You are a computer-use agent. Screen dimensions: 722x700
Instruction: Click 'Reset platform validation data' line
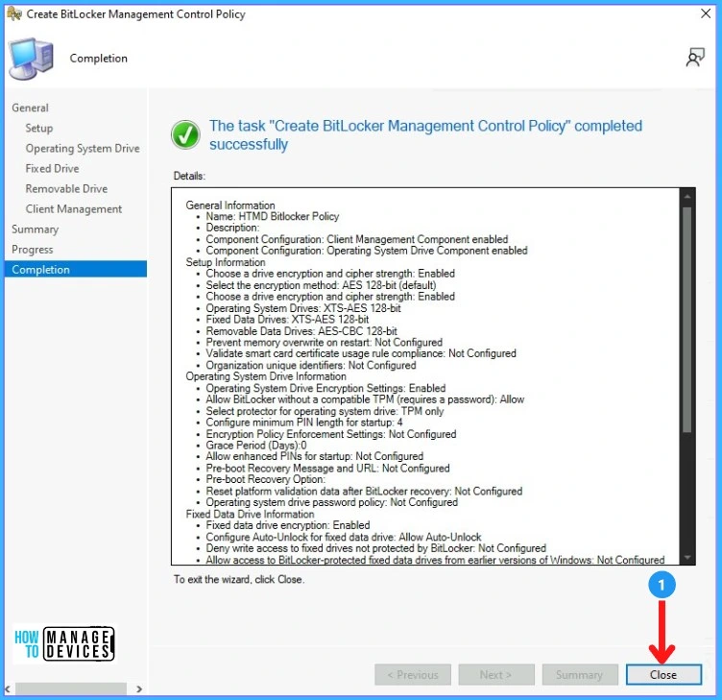click(x=364, y=491)
